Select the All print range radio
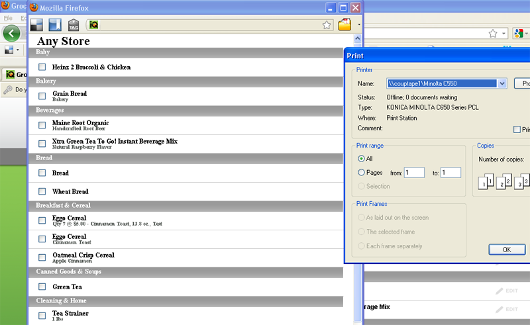The image size is (530, 325). [361, 158]
